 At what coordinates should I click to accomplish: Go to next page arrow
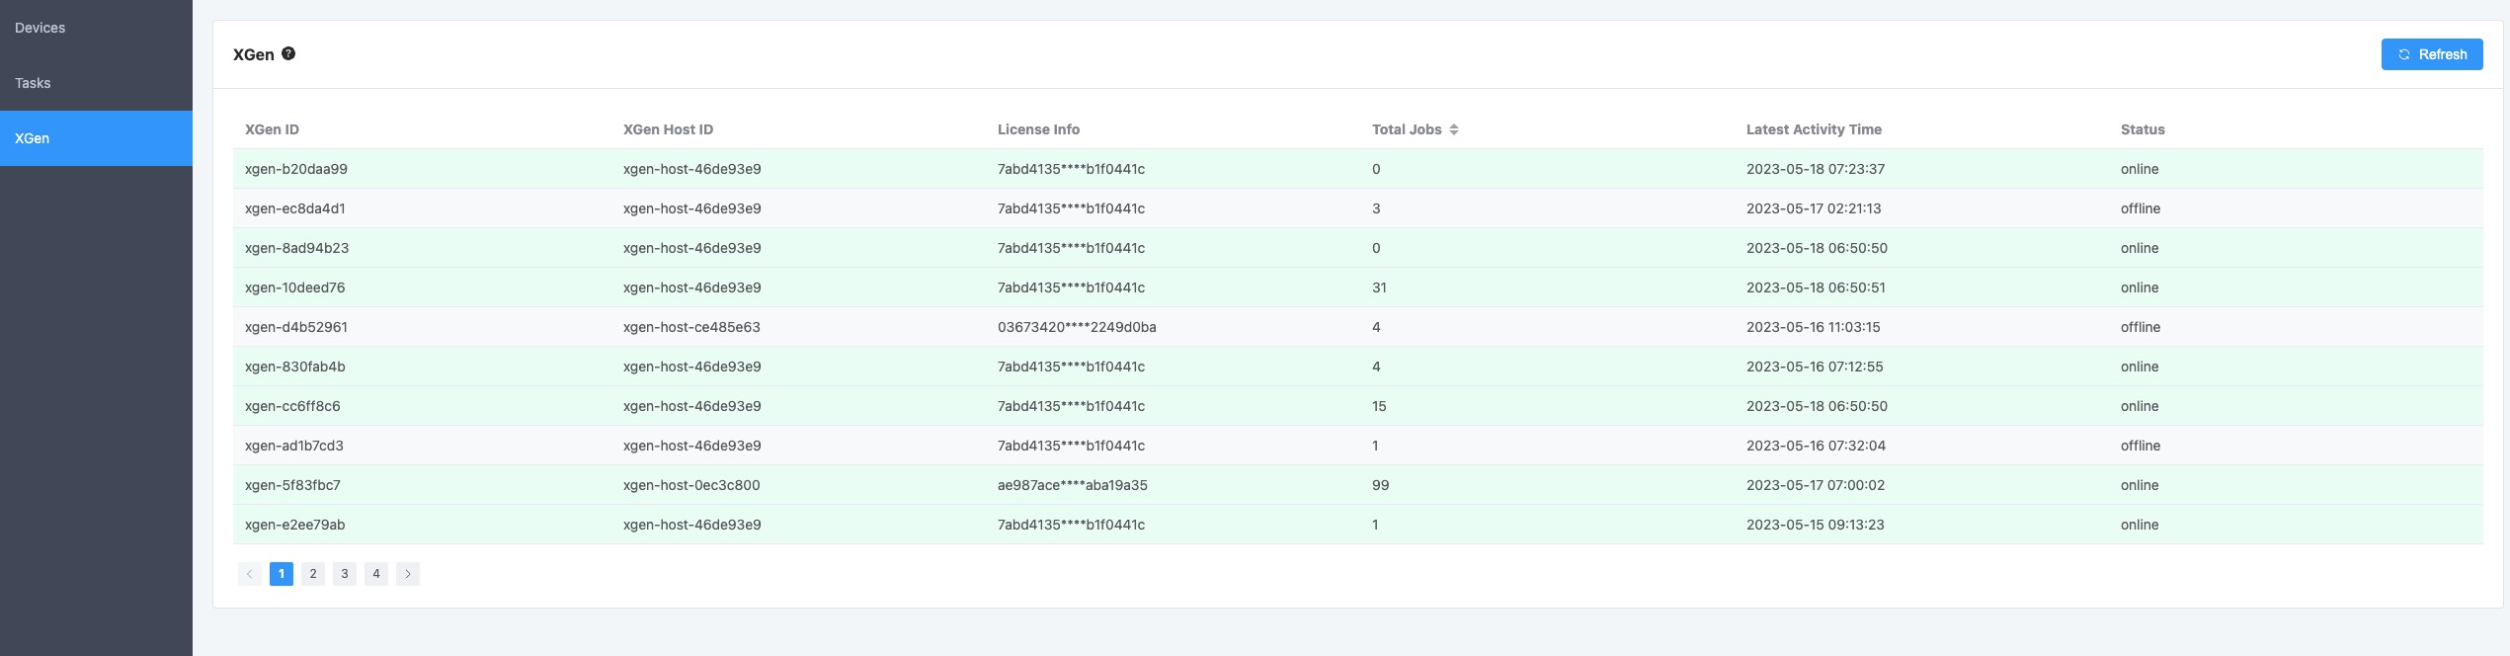(x=408, y=574)
